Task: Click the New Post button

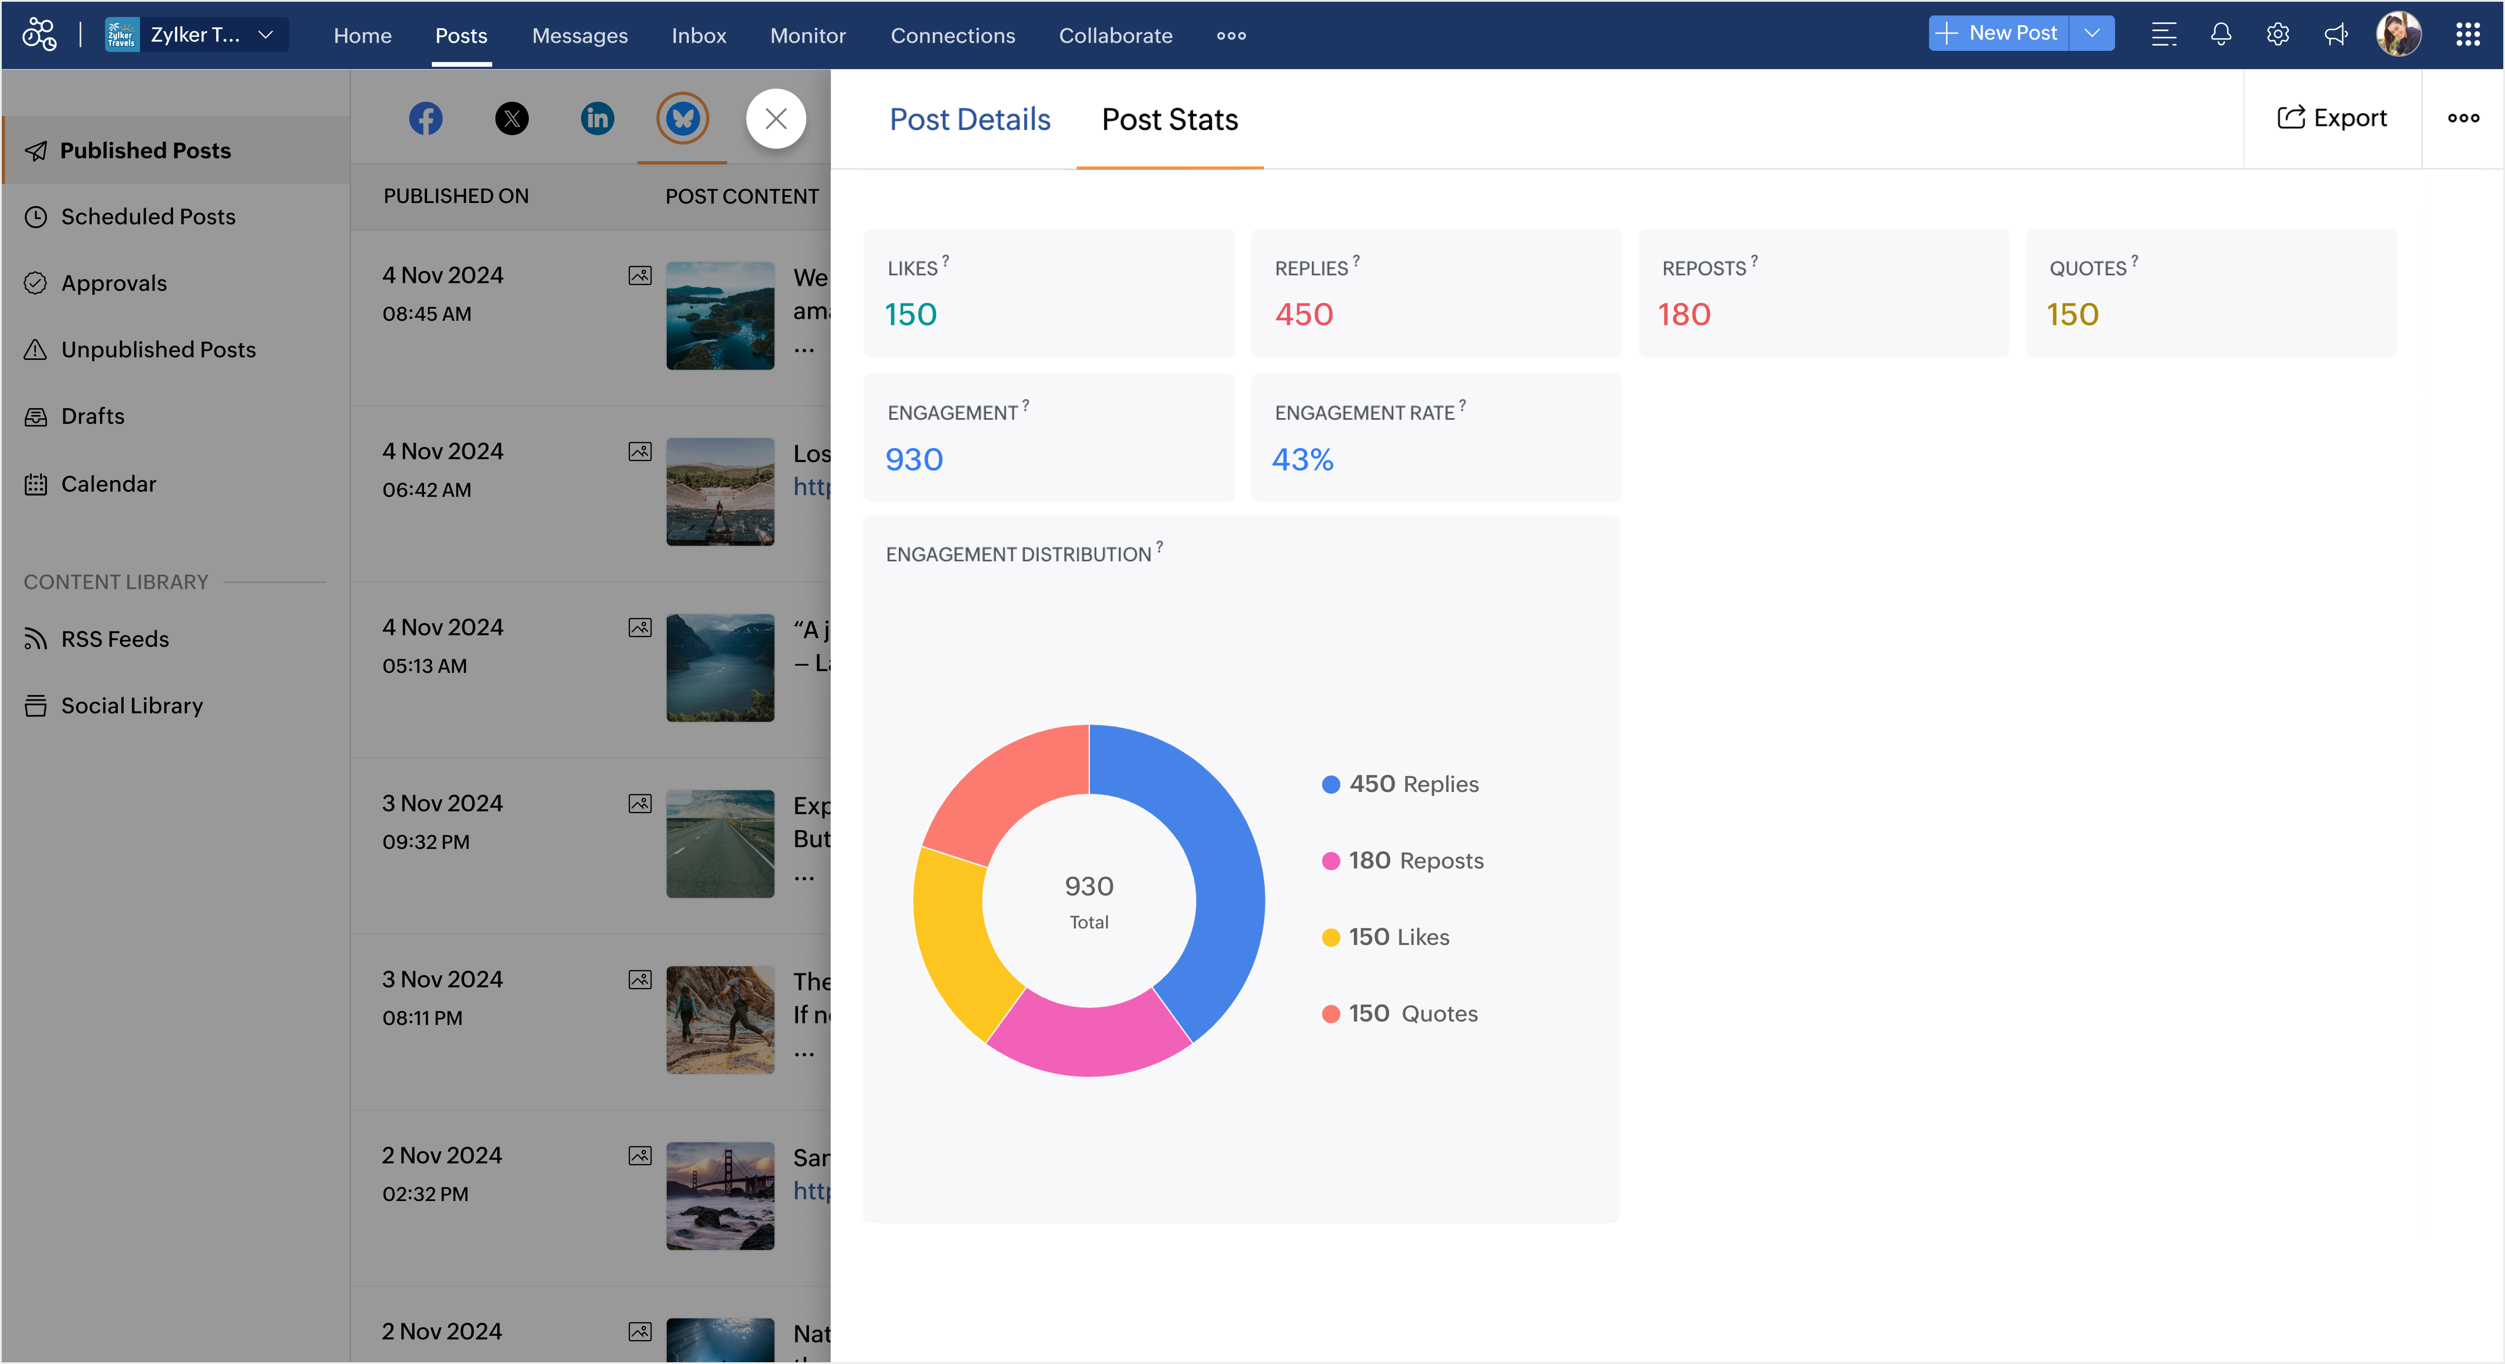Action: [x=1998, y=33]
